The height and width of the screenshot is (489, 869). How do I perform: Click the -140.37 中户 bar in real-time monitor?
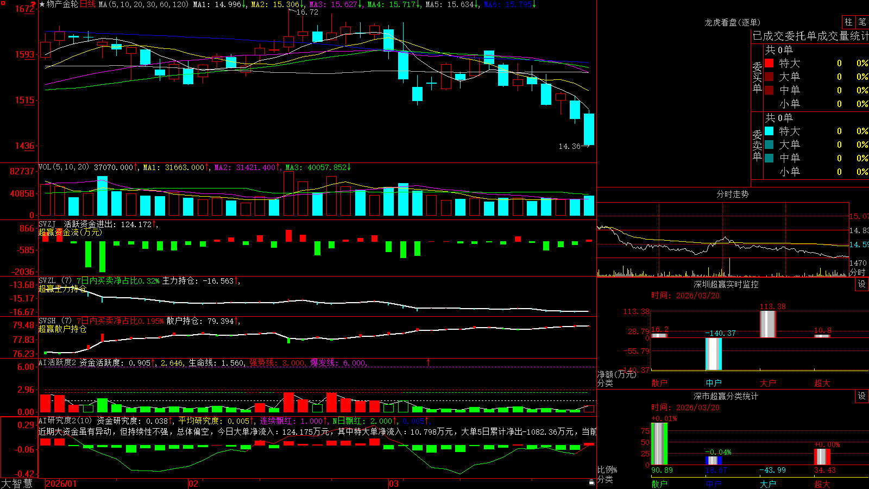(714, 354)
